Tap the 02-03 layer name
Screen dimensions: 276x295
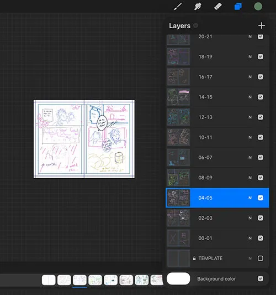tap(205, 218)
